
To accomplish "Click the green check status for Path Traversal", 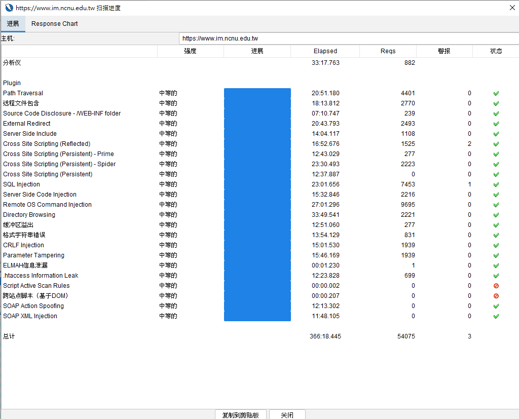I will click(496, 93).
